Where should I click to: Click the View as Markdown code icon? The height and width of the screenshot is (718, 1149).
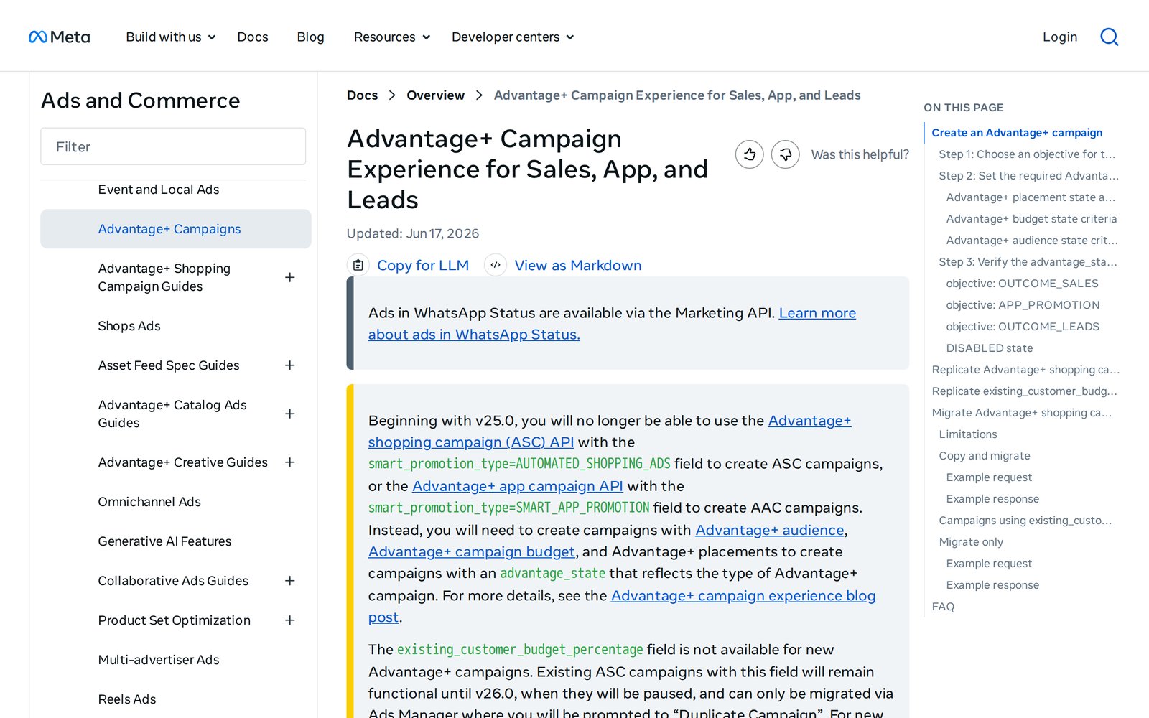[x=496, y=265]
